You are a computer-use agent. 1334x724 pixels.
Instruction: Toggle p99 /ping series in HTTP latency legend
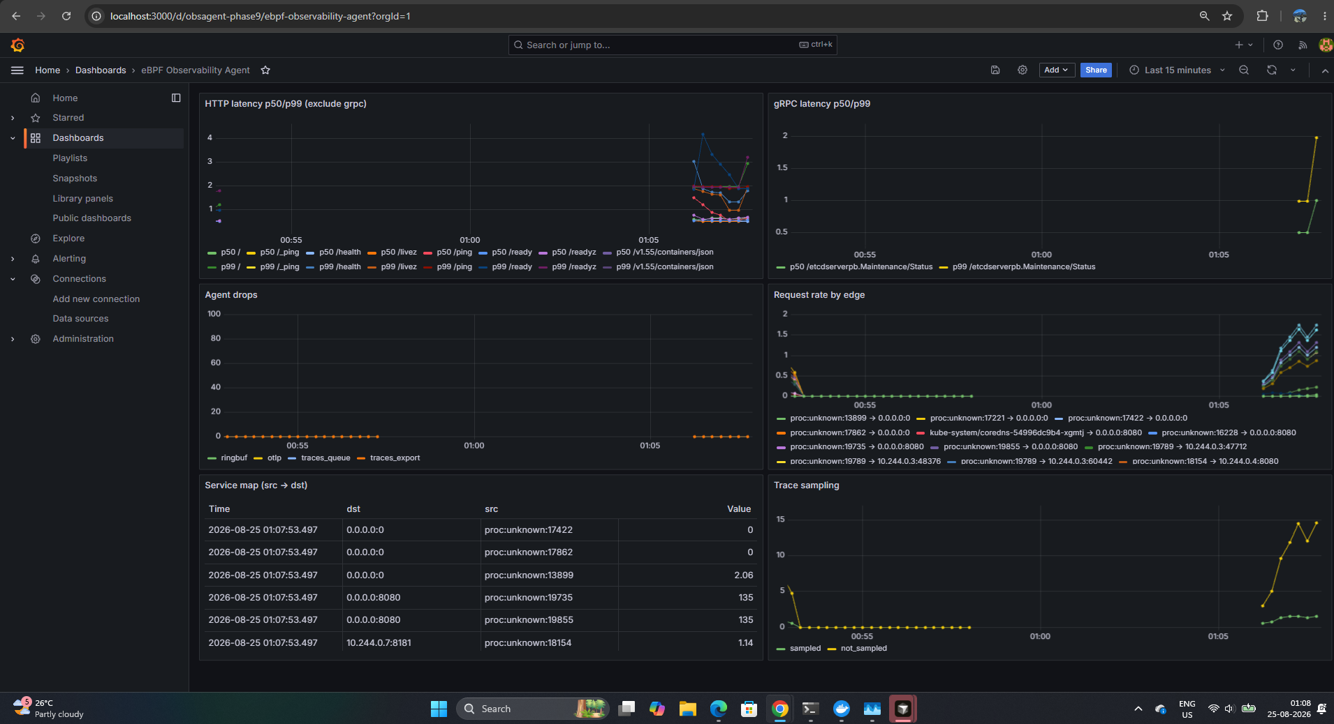(455, 267)
